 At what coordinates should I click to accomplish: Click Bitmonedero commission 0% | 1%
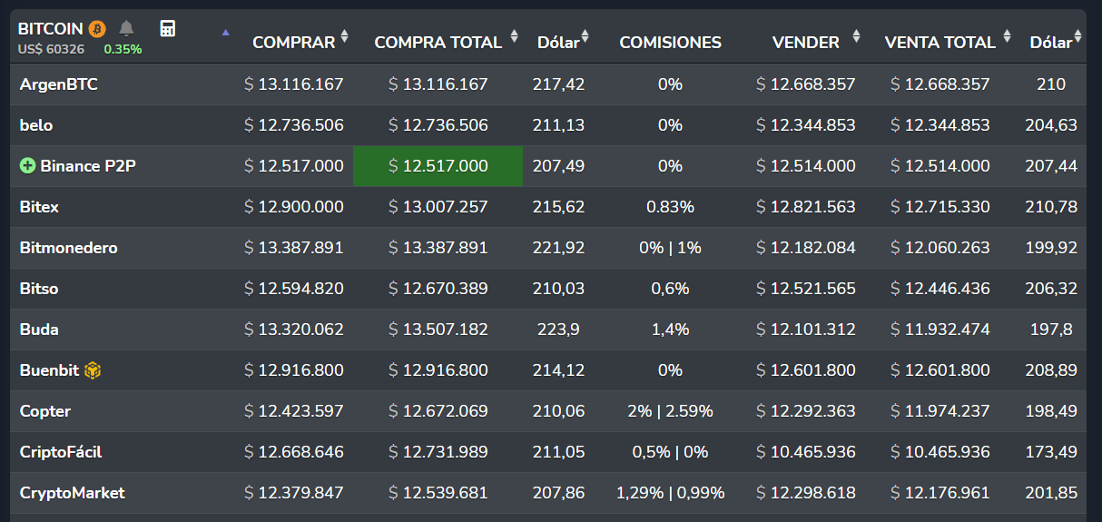671,248
